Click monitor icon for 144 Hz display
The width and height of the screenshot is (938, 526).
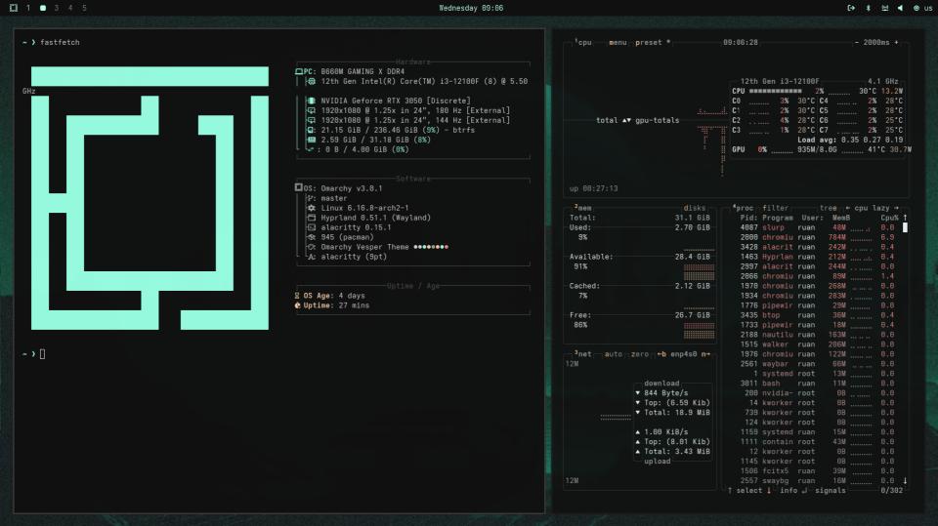pos(311,120)
